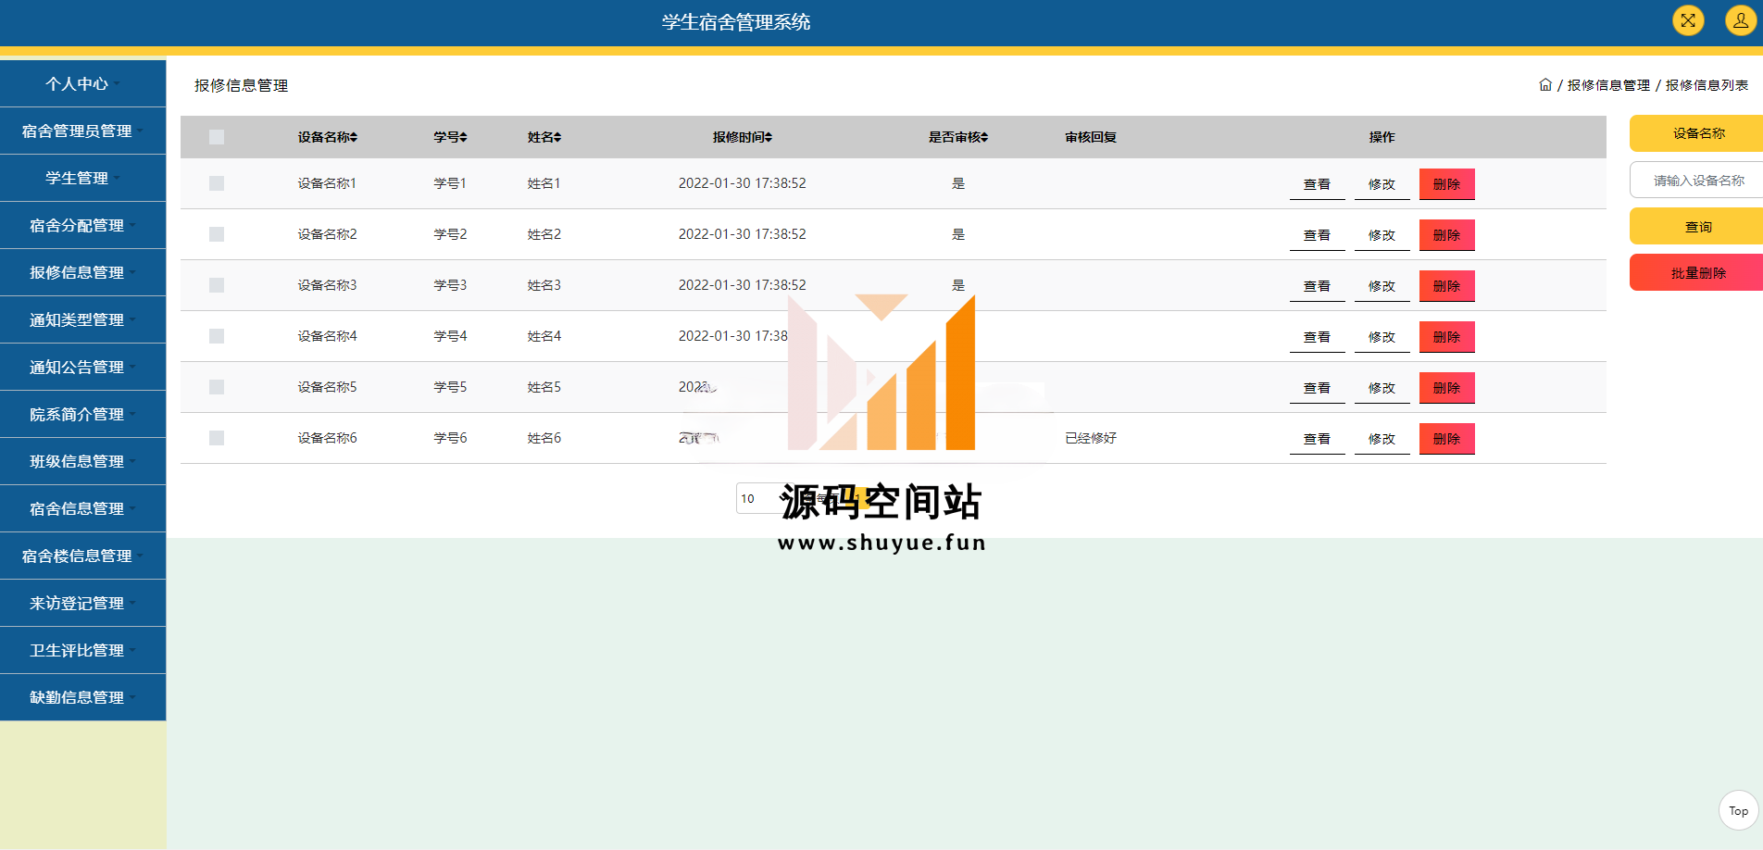Screen dimensions: 1763x850
Task: Click the 学号3 cell
Action: pyautogui.click(x=450, y=285)
